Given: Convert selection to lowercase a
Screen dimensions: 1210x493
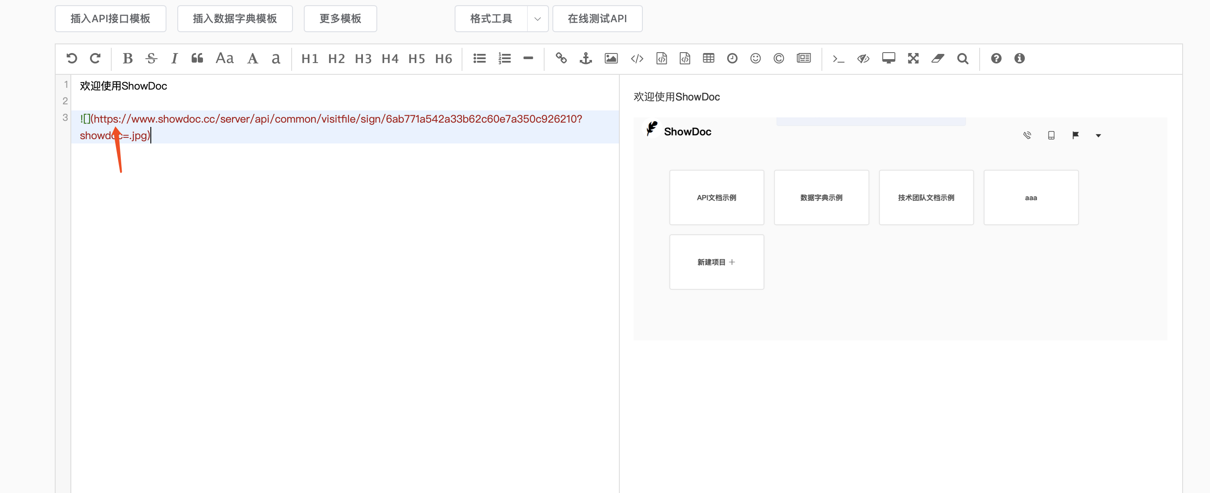Looking at the screenshot, I should pyautogui.click(x=276, y=58).
